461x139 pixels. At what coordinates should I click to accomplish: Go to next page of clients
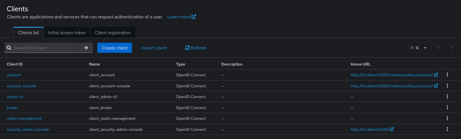click(x=452, y=48)
